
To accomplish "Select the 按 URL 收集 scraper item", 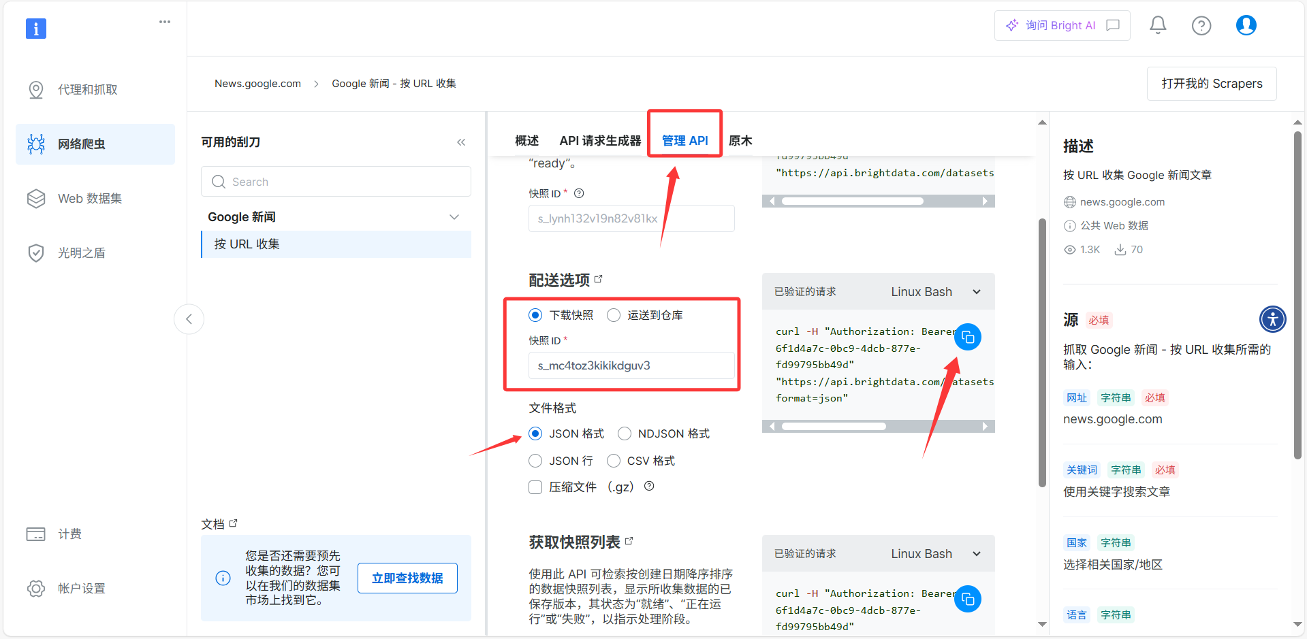I will tap(336, 244).
